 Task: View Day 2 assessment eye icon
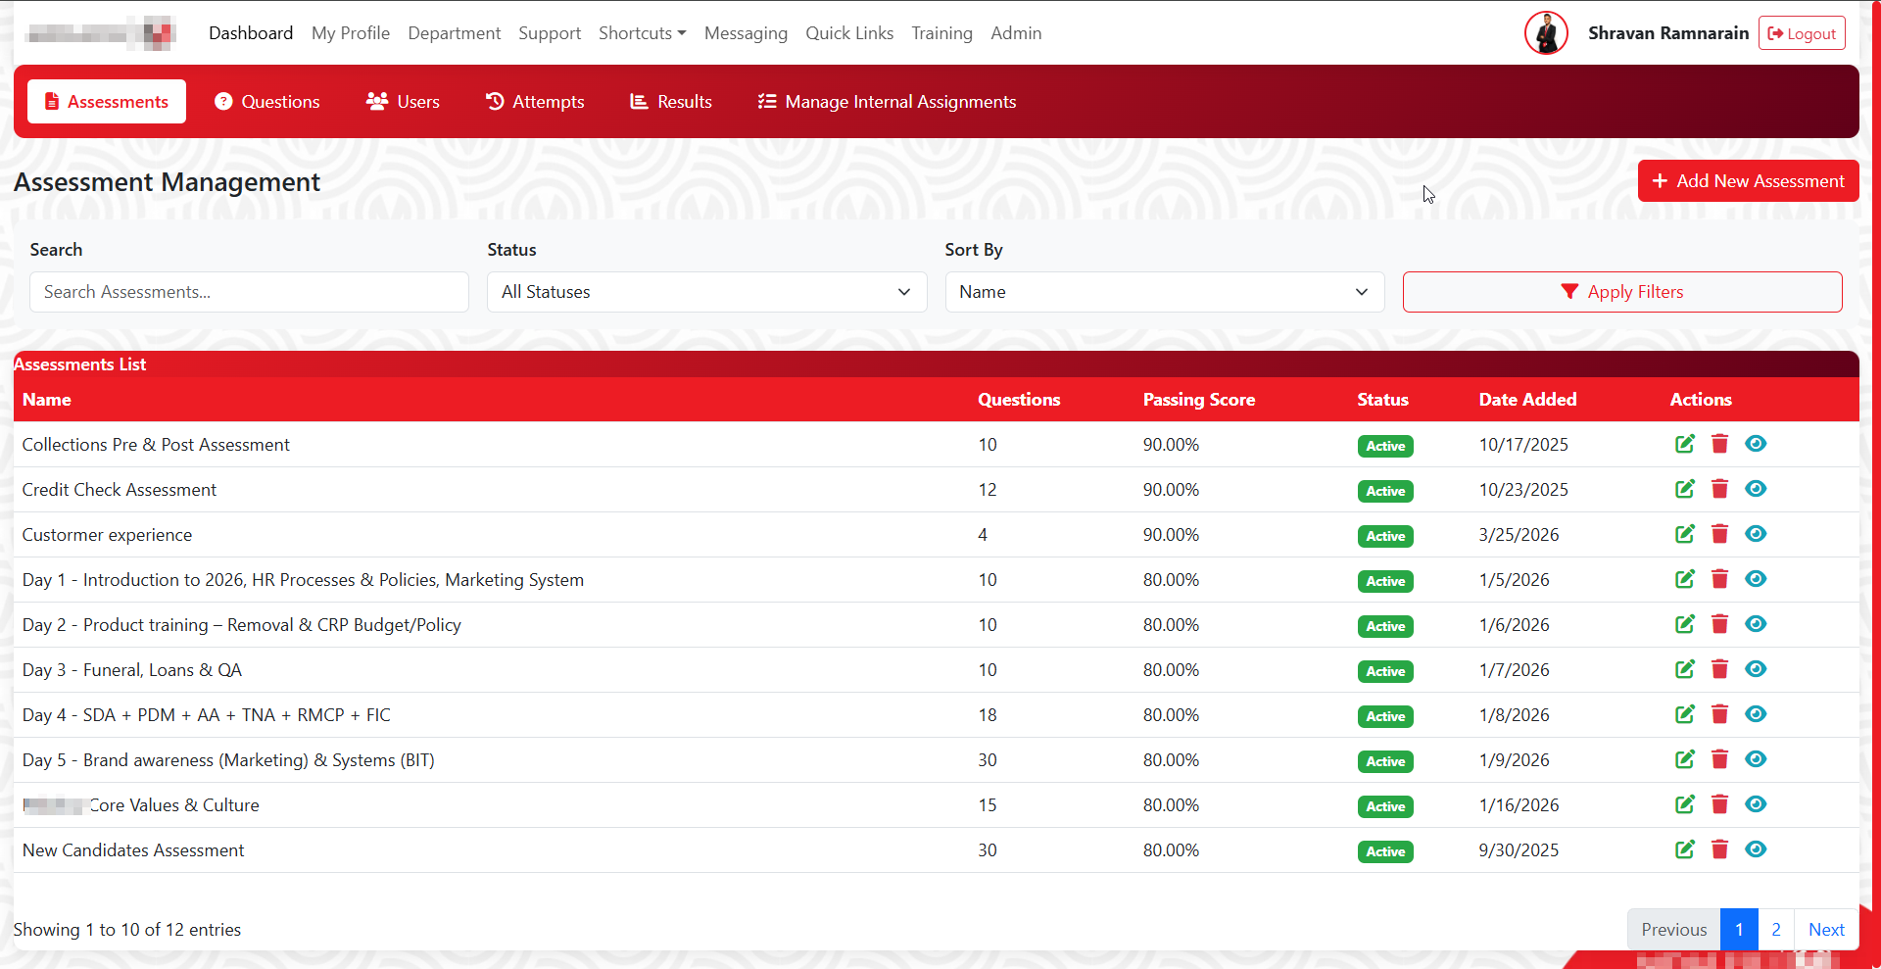point(1756,624)
